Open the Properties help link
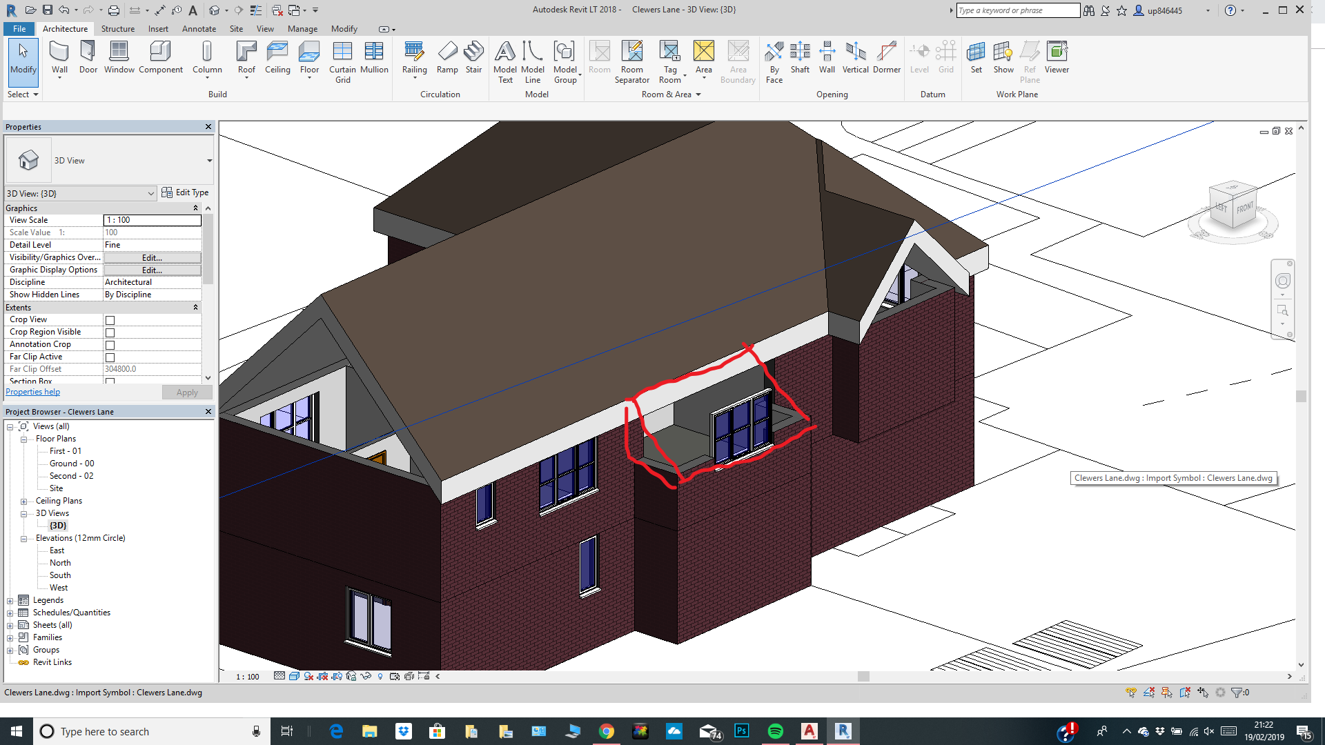Screen dimensions: 1325x745 click(32, 391)
